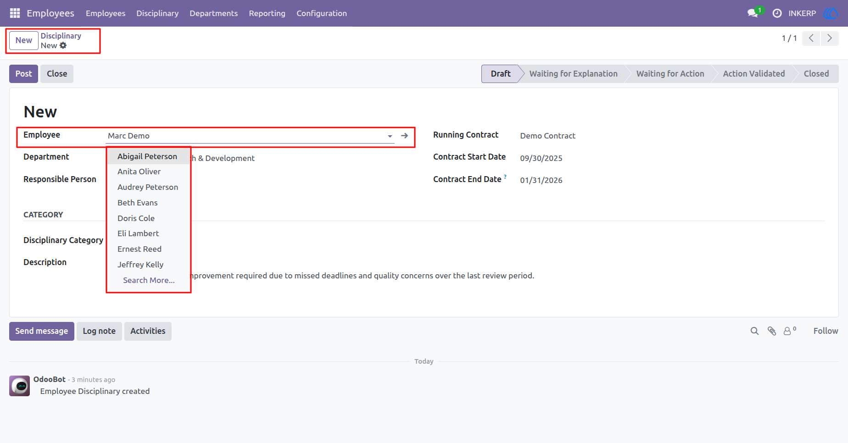Go to next record arrow
Screen dimensions: 848x443
click(x=830, y=38)
